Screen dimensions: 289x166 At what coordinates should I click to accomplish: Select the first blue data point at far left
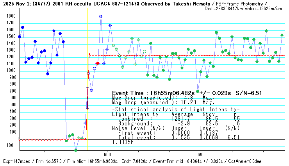[x=20, y=37]
